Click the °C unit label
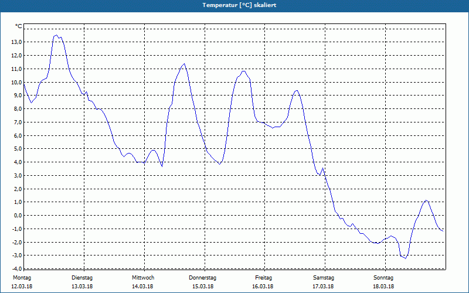This screenshot has height=293, width=469. click(x=19, y=26)
